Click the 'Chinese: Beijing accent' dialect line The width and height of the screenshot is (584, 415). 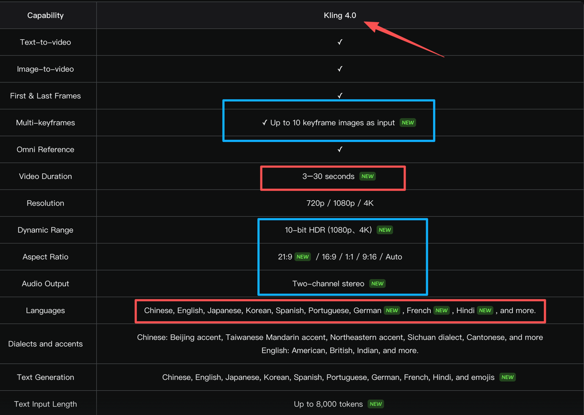tap(340, 337)
